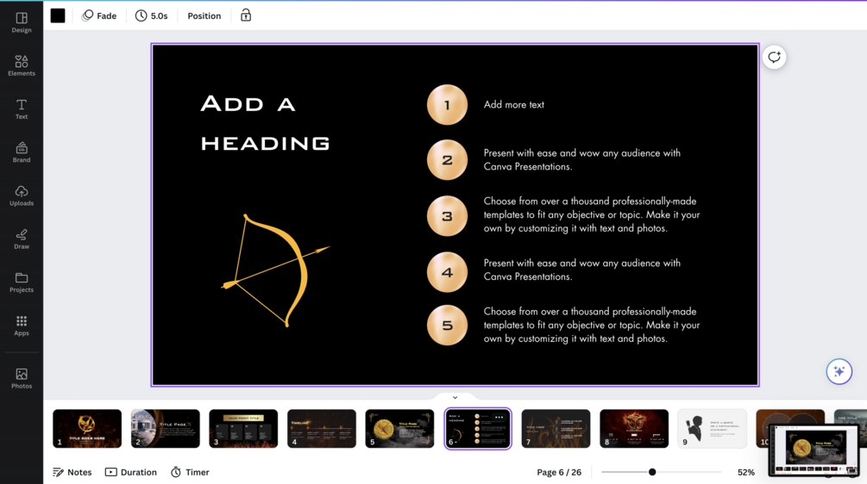This screenshot has width=867, height=484.
Task: Select the gold circle numbered 2
Action: pyautogui.click(x=448, y=159)
